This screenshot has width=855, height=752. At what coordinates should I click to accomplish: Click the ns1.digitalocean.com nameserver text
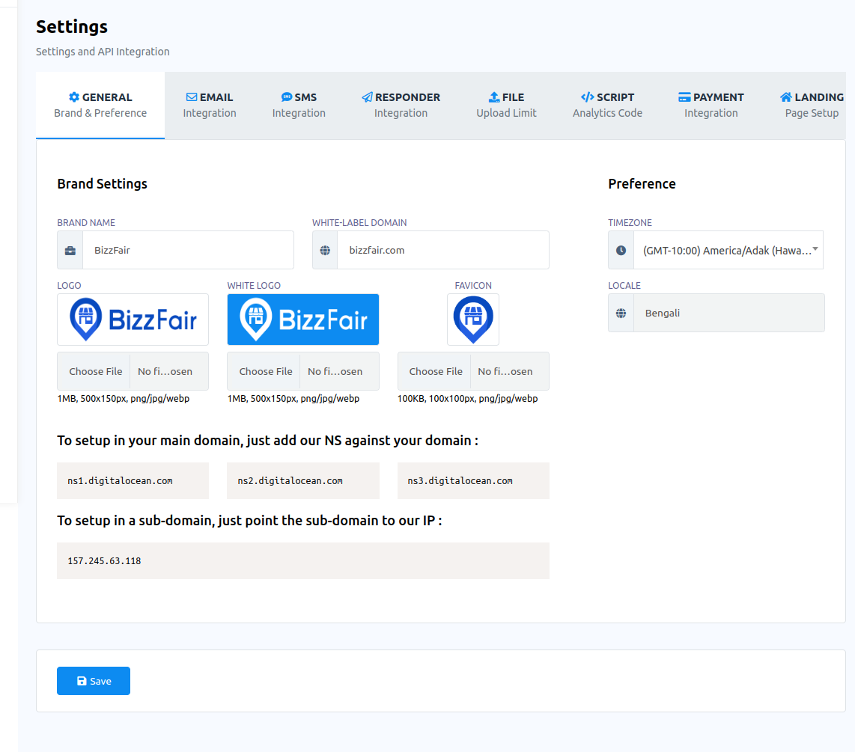click(x=120, y=481)
